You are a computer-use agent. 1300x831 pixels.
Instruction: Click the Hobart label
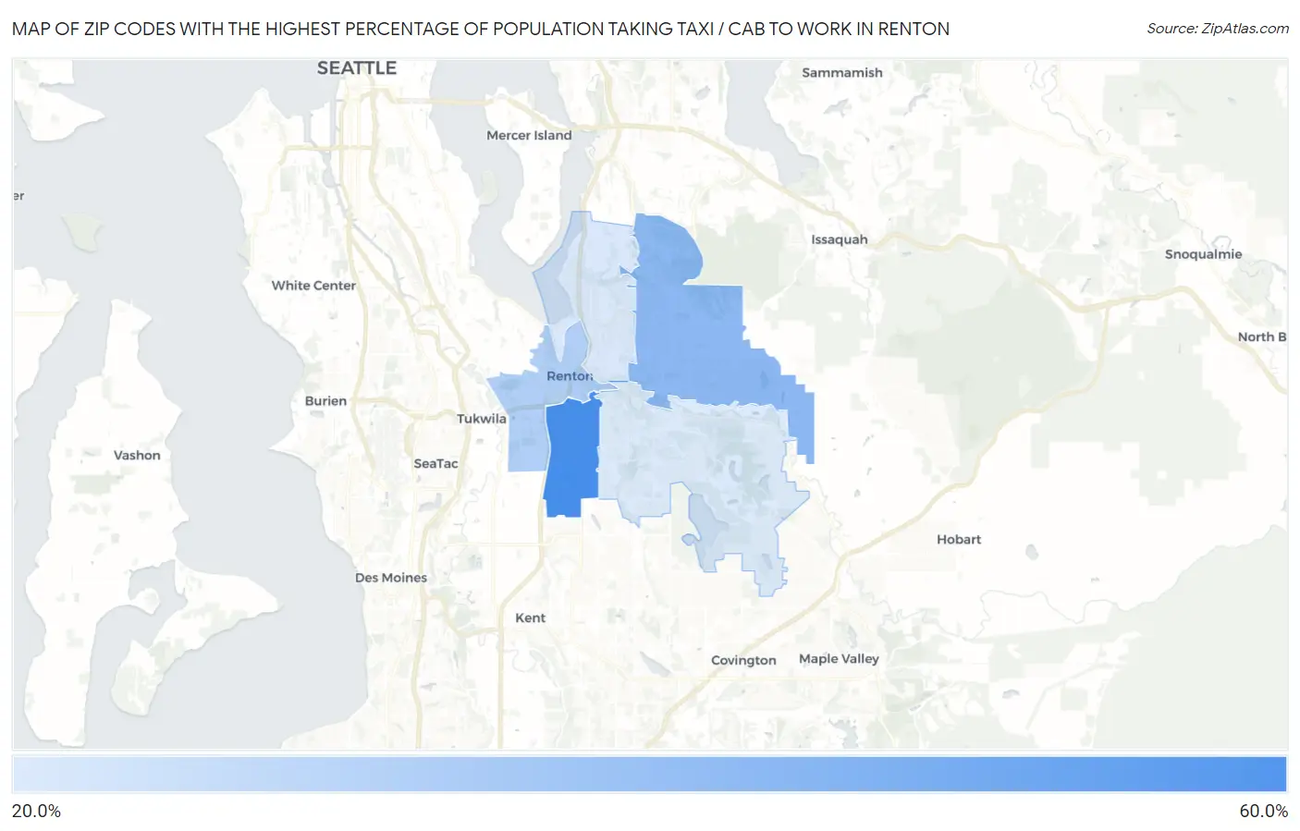[959, 540]
